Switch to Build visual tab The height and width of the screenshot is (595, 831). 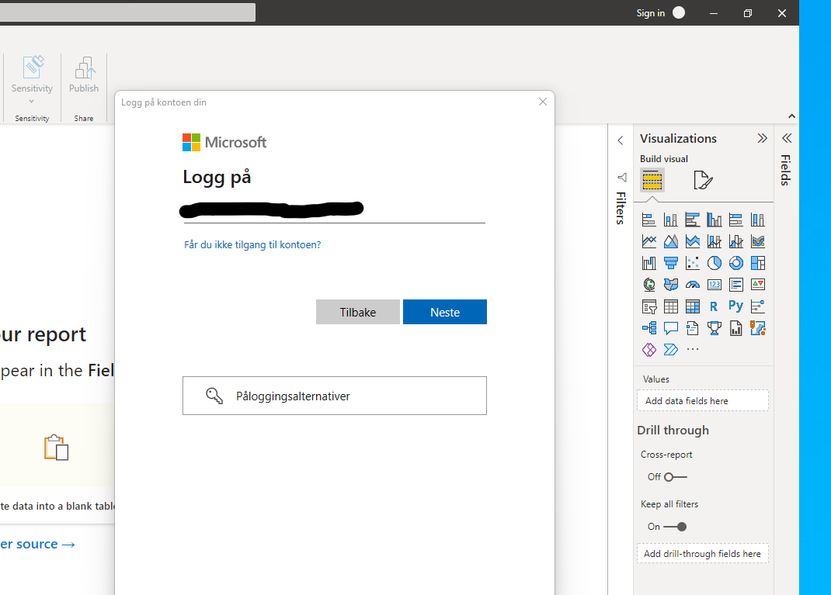tap(652, 181)
